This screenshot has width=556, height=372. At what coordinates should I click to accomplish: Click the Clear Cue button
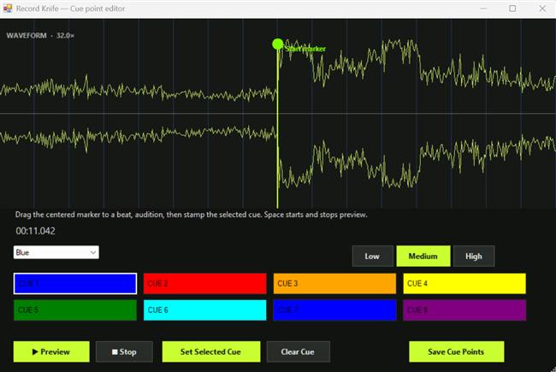tap(299, 351)
